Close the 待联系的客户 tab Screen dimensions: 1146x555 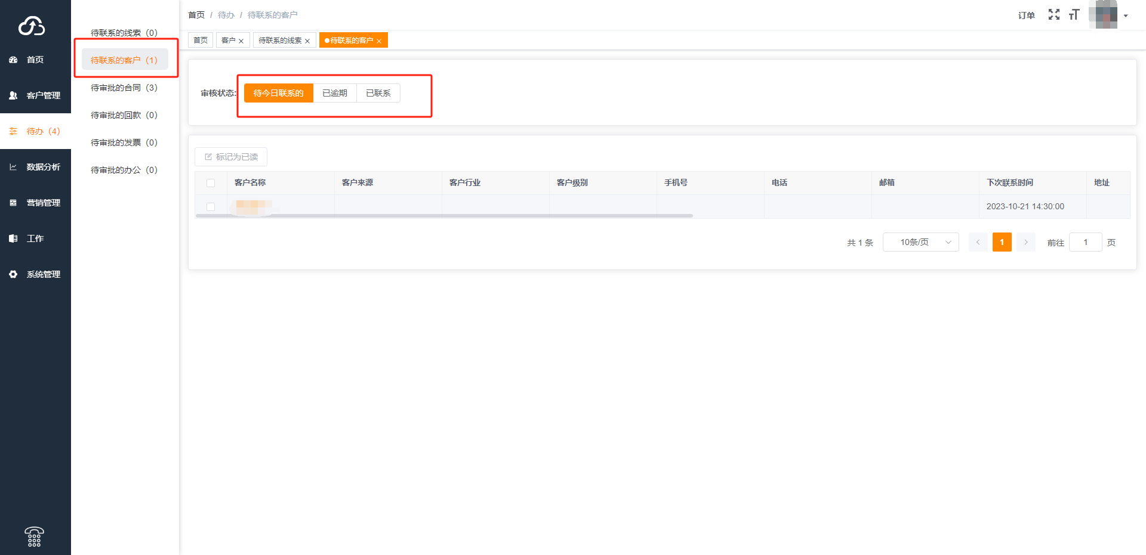[379, 41]
